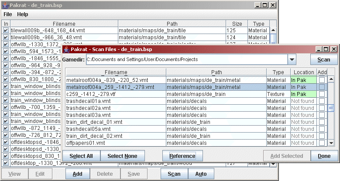
Task: Uncheck In box for offdesktopsd_830 row
Action: pos(6,156)
